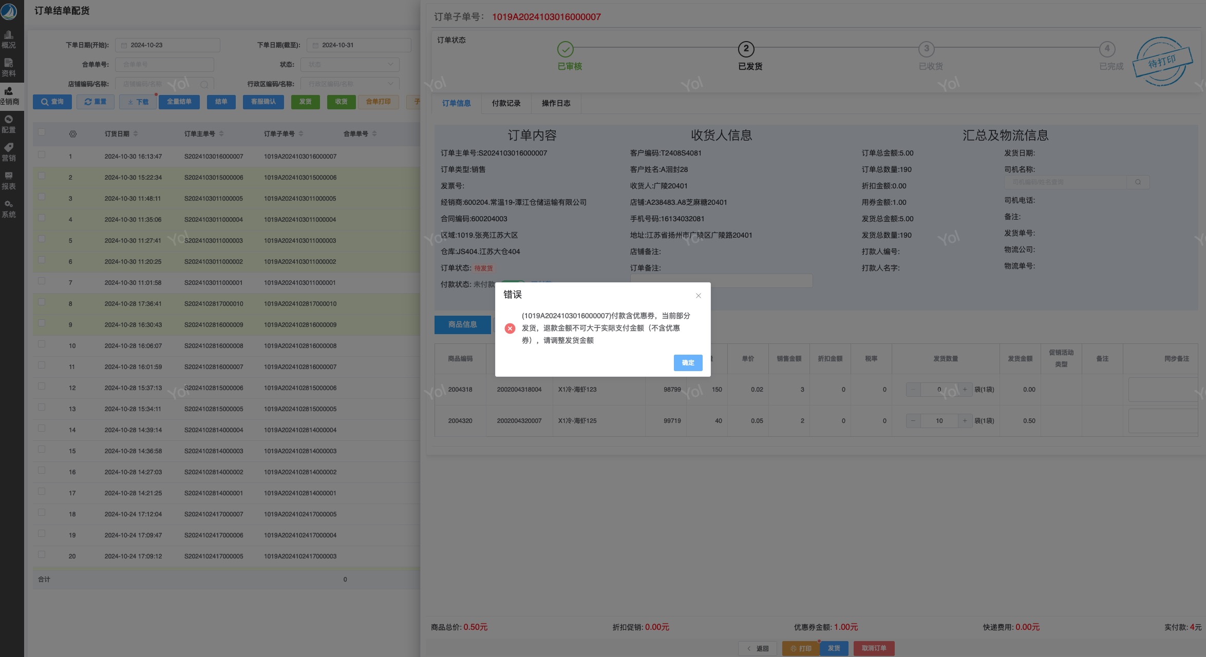Open the 资料 sidebar section
Screen dimensions: 1206x657
pos(9,67)
